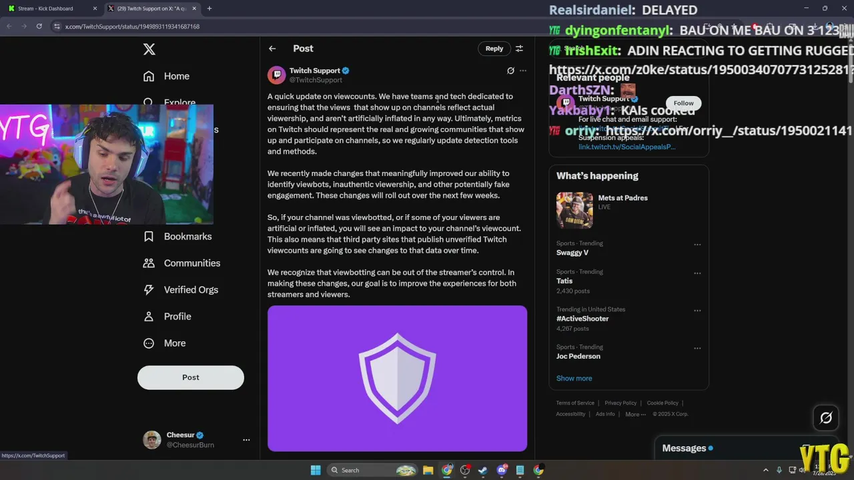This screenshot has height=480, width=854.
Task: Click the taskbar Search box
Action: 372,470
